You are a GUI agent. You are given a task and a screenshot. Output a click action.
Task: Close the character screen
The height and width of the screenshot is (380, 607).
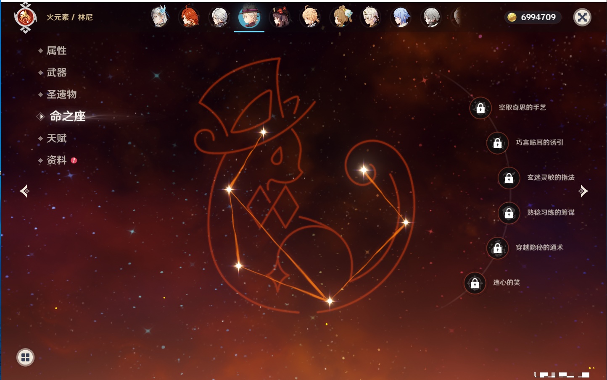[x=582, y=17]
